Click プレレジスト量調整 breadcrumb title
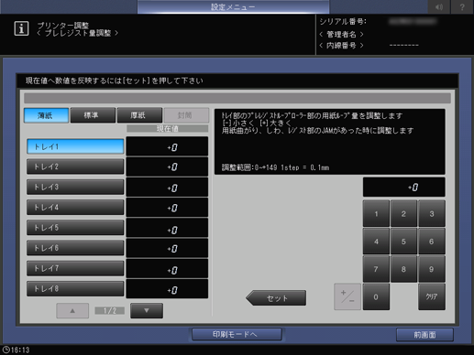Screen dimensions: 474x355 [x=78, y=33]
